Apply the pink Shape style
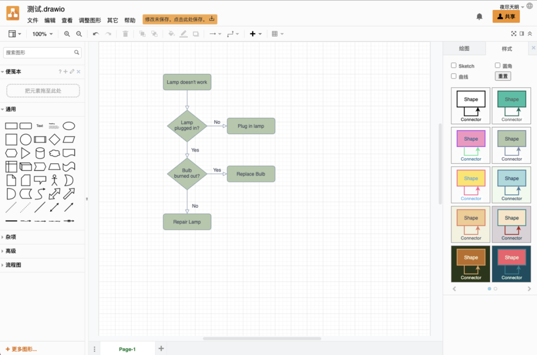The width and height of the screenshot is (537, 355). (x=470, y=145)
